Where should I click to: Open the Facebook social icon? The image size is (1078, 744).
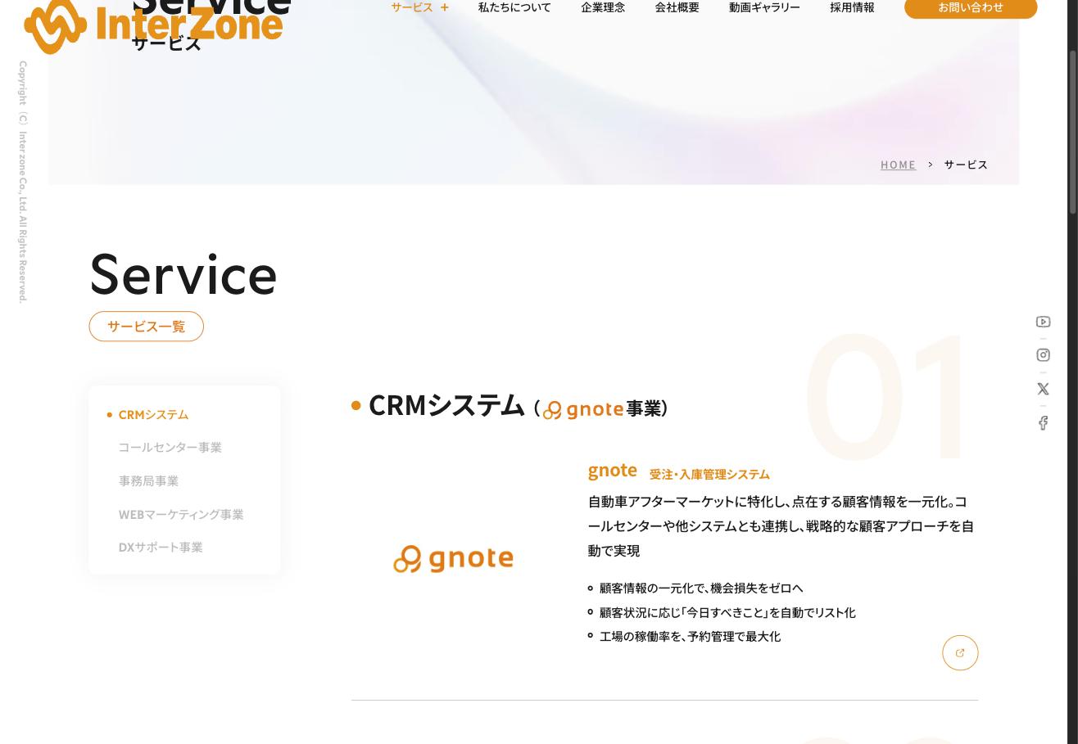pyautogui.click(x=1043, y=422)
